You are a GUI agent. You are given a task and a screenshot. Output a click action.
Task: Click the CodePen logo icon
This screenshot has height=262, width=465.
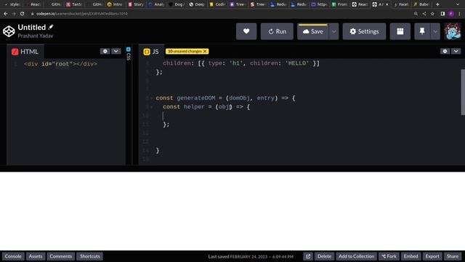9,31
